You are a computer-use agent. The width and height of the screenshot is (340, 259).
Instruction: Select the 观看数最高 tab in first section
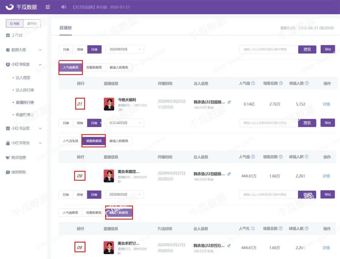click(x=94, y=67)
